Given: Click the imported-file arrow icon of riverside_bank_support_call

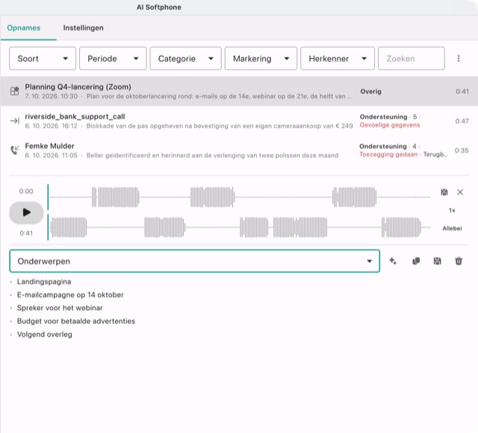Looking at the screenshot, I should pyautogui.click(x=15, y=121).
